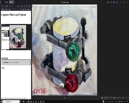Switch to the first browser tab labeled New

tap(6, 2)
